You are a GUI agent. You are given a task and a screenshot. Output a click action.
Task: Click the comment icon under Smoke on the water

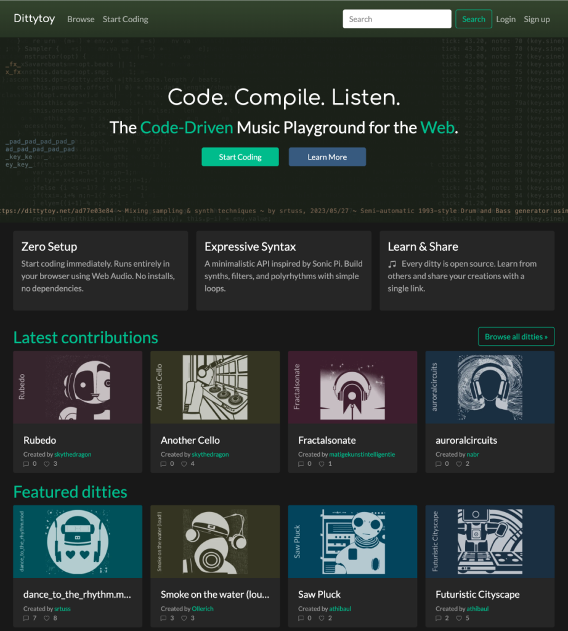tap(164, 617)
